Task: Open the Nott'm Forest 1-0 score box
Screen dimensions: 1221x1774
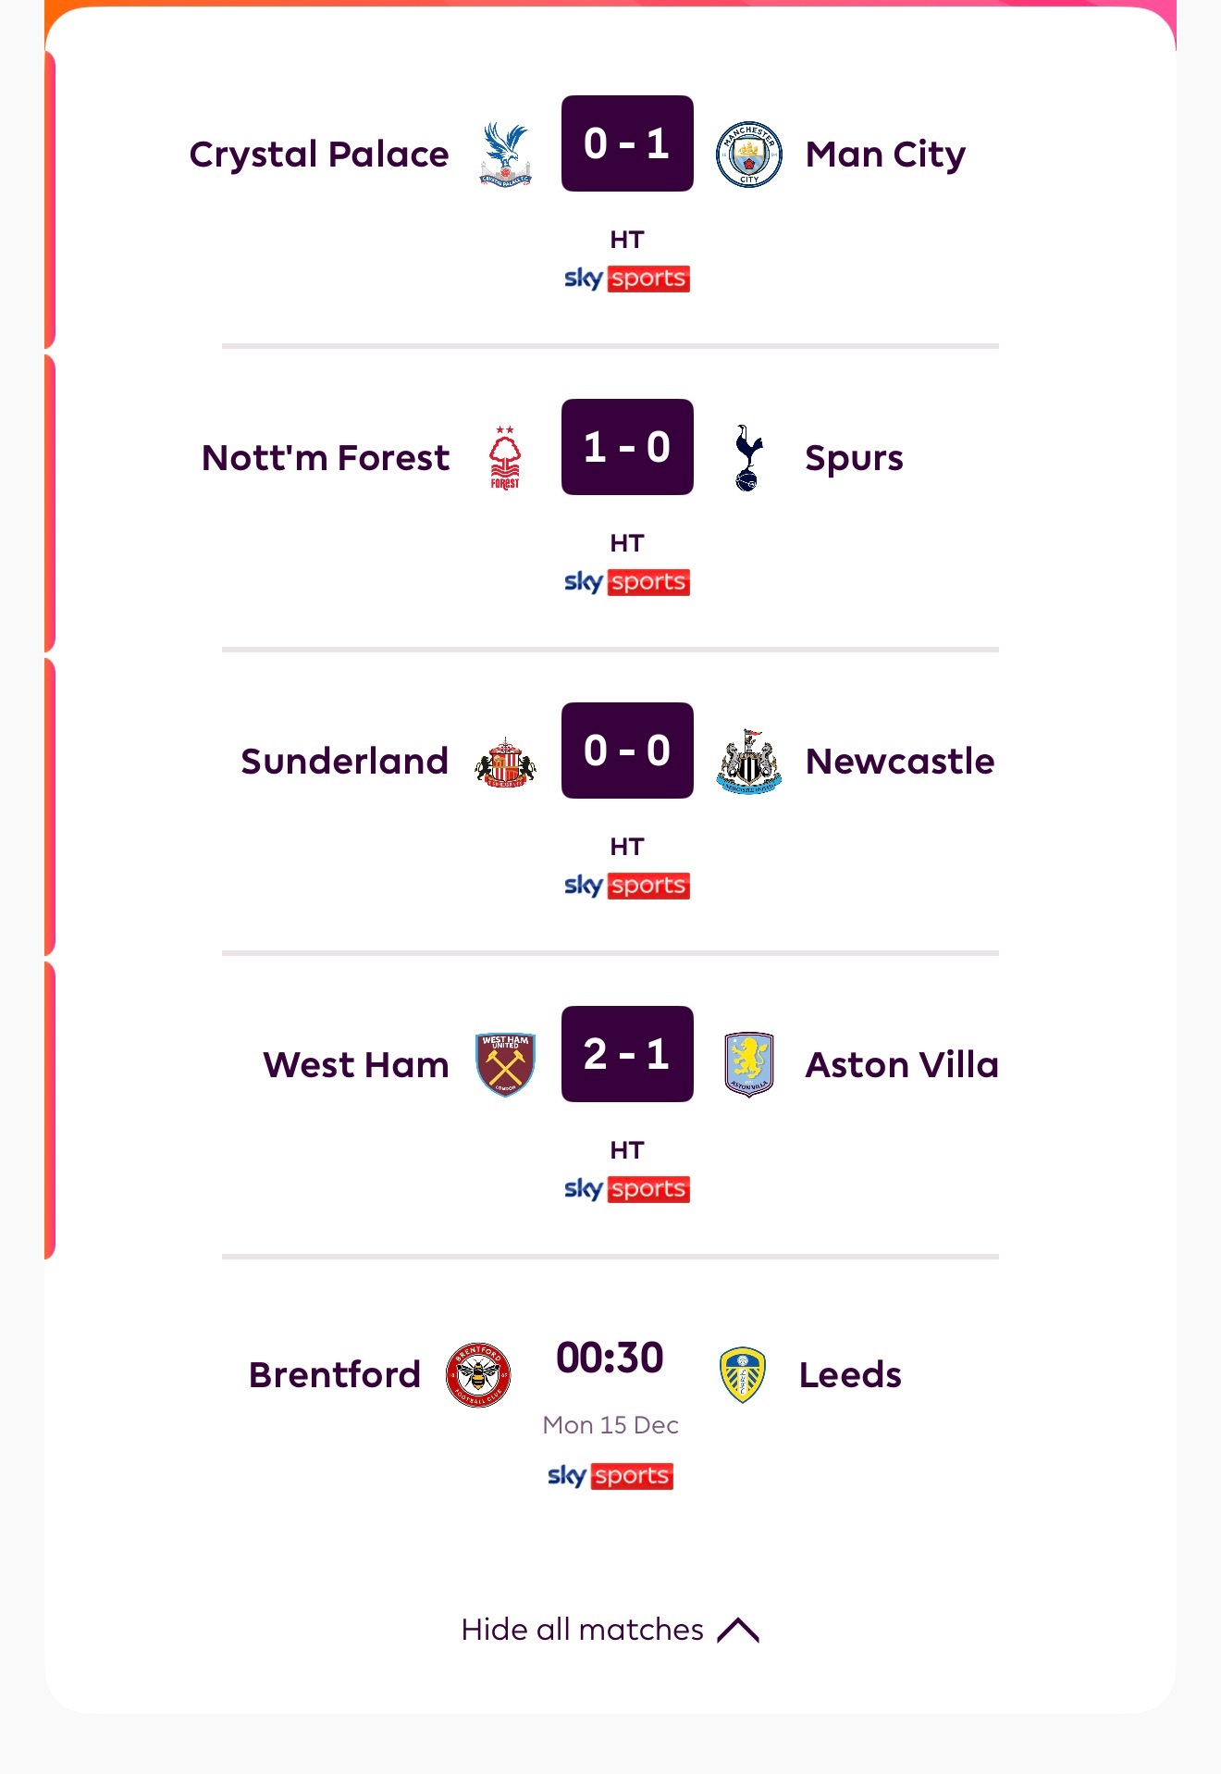Action: [627, 447]
